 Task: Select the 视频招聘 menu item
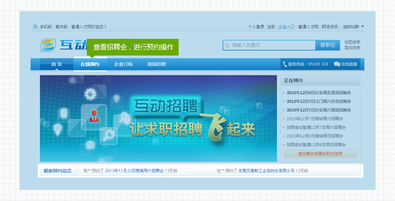pyautogui.click(x=157, y=64)
